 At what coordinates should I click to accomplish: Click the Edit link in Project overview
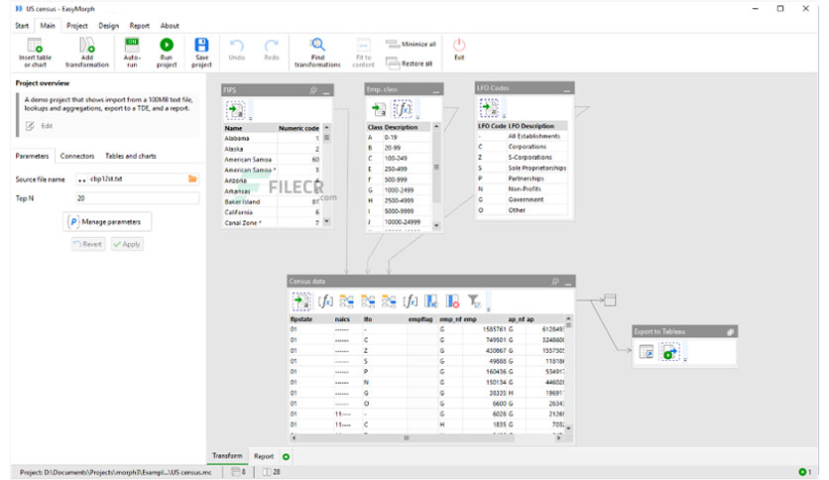tap(47, 126)
